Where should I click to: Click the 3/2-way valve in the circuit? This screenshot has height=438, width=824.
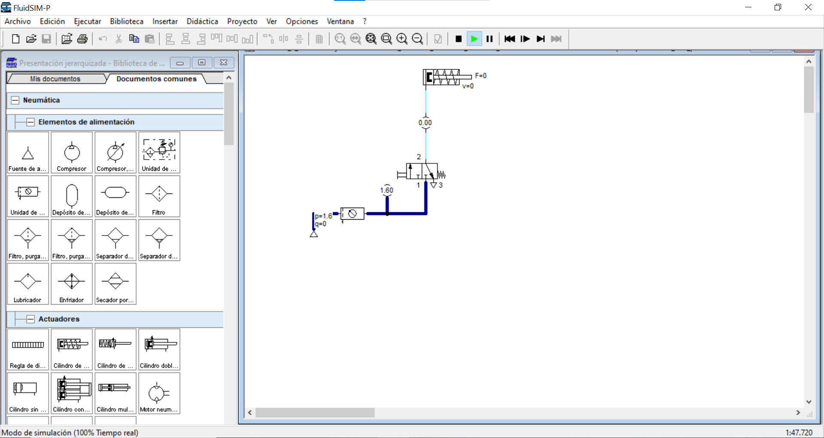[422, 172]
